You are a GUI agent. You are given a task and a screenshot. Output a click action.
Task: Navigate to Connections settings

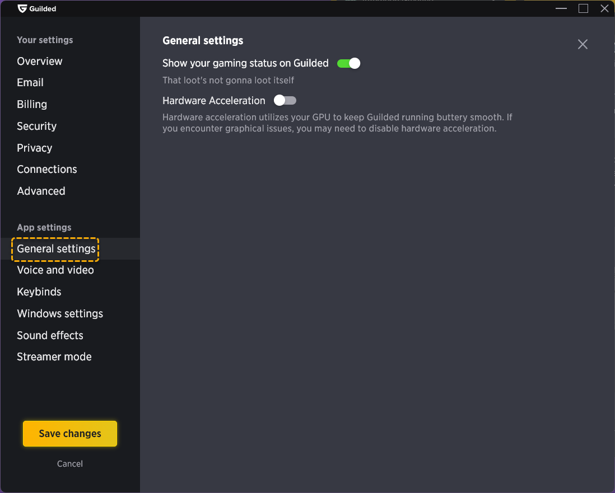click(x=47, y=169)
